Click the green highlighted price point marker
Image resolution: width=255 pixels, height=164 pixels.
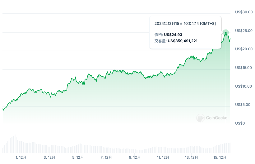click(226, 32)
